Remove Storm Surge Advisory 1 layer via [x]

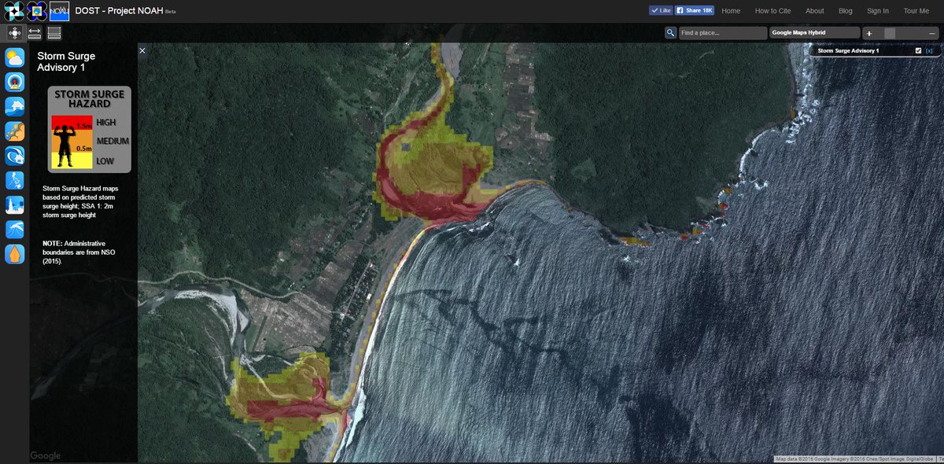point(929,50)
